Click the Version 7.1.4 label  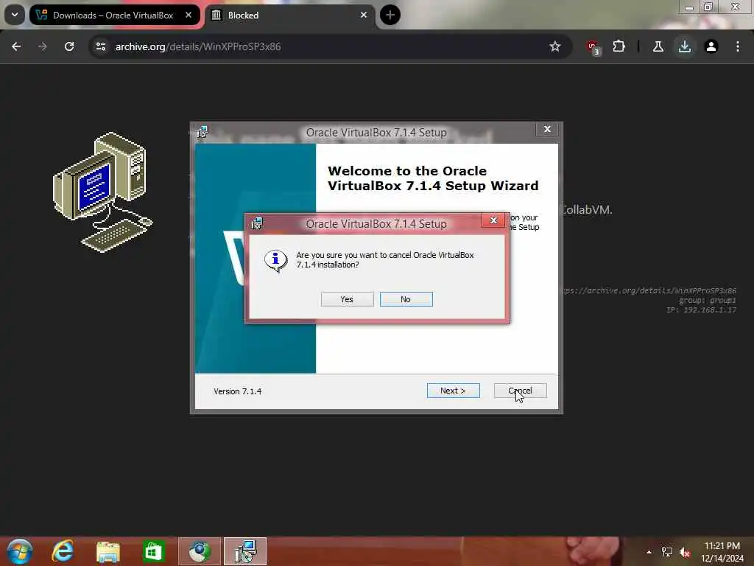pyautogui.click(x=238, y=391)
